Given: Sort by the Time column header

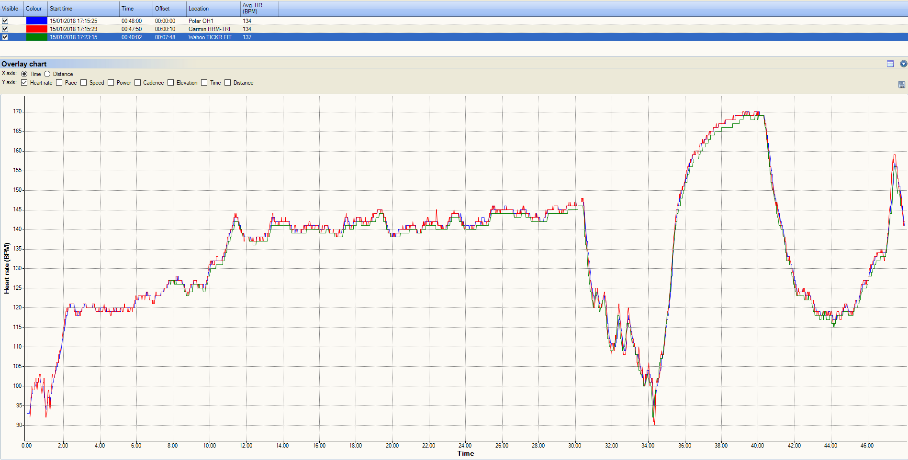Looking at the screenshot, I should tap(136, 9).
